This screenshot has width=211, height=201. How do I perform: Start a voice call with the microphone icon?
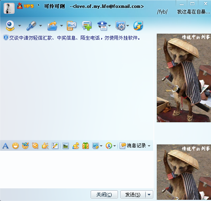[x=31, y=26]
